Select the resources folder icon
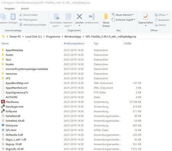Viewport: 172px width, 151px height. coord(3,73)
